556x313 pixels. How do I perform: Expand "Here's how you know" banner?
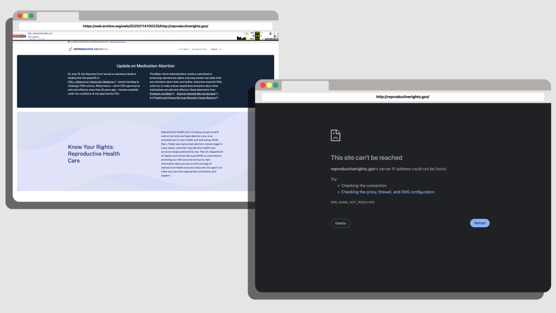117,42
